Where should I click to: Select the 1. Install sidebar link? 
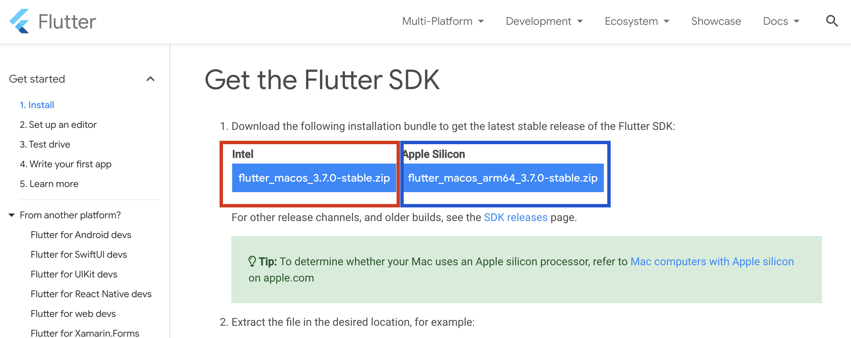[x=37, y=105]
